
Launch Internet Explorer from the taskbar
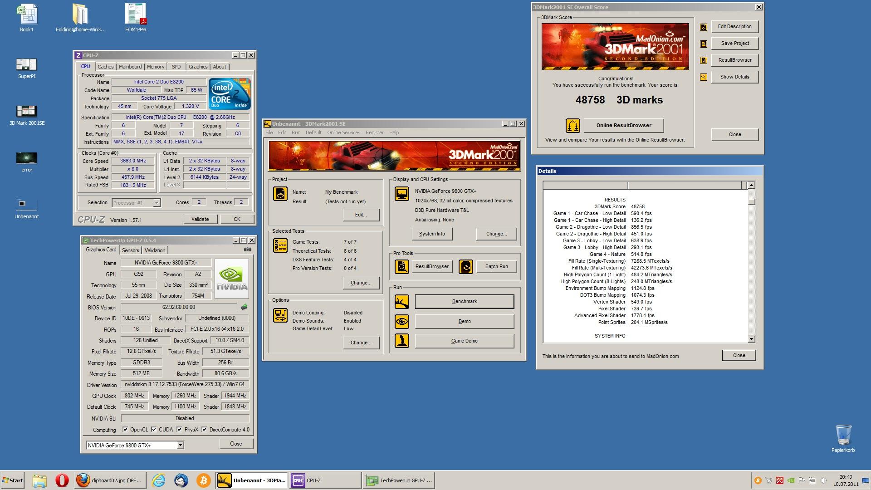coord(158,480)
